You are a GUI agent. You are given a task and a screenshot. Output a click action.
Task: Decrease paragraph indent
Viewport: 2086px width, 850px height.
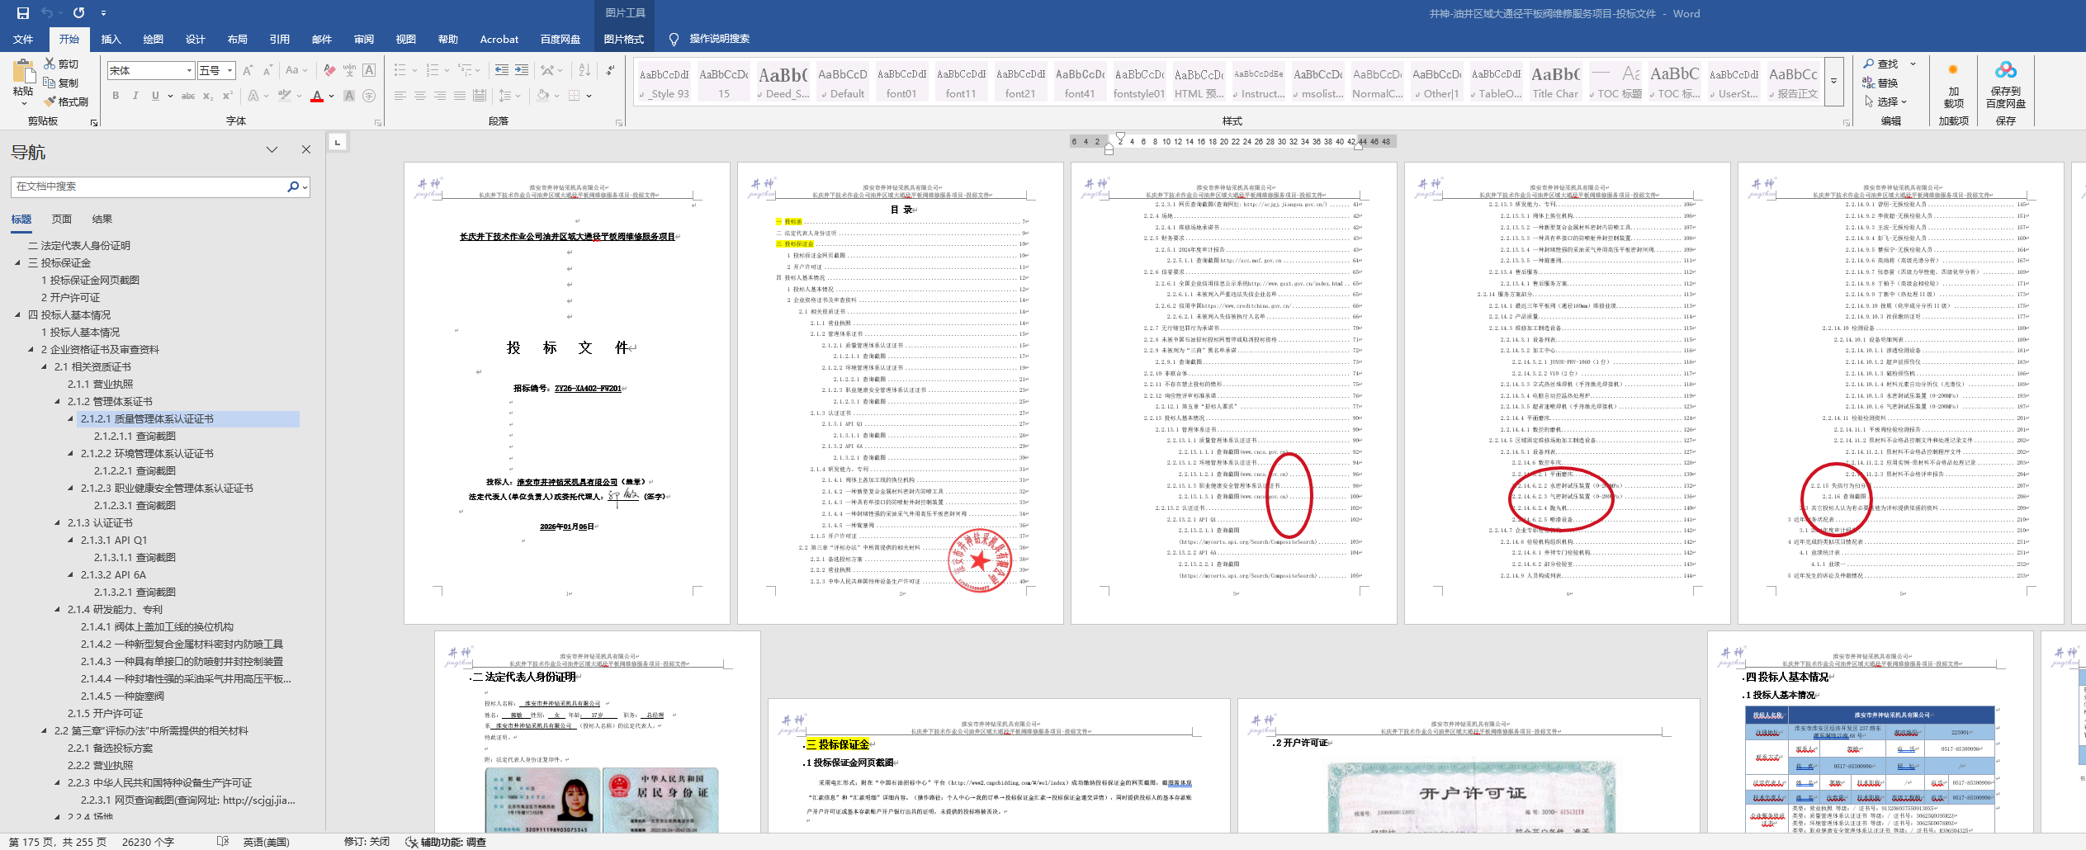502,70
